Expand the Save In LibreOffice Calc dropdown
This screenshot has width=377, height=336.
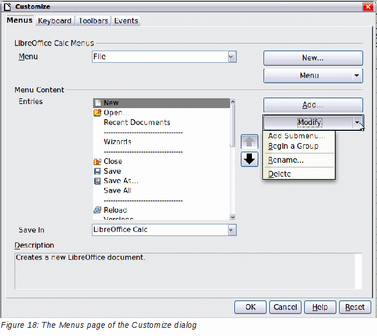(x=232, y=230)
